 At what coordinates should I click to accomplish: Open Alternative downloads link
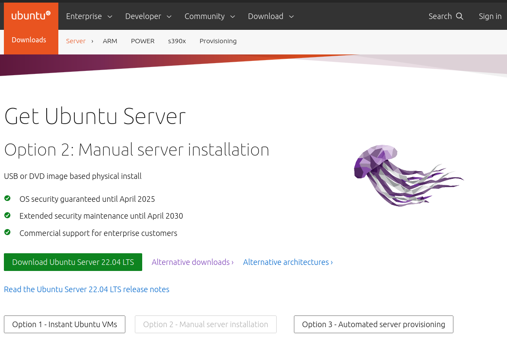click(x=192, y=262)
